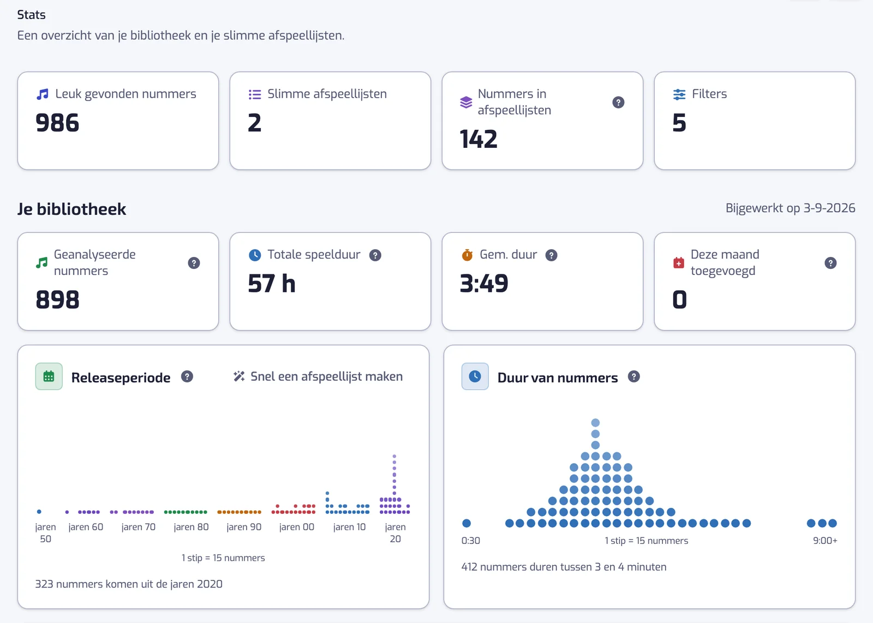This screenshot has width=873, height=623.
Task: Select the jaren 70 dot row
Action: pos(132,512)
